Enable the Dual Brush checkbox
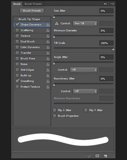This screenshot has width=127, height=160. tap(17, 42)
